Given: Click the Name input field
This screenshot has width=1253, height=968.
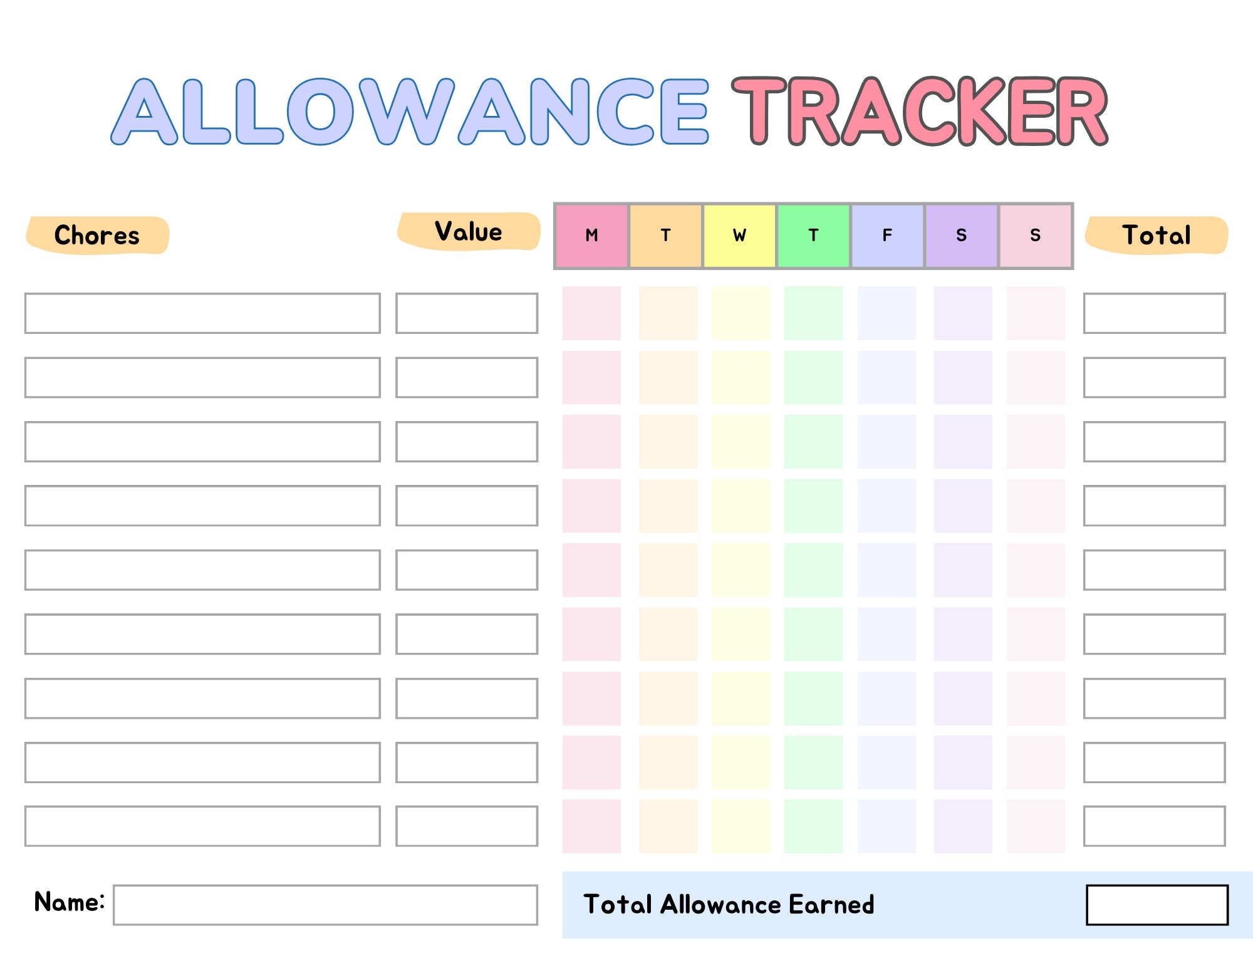Looking at the screenshot, I should coord(325,905).
